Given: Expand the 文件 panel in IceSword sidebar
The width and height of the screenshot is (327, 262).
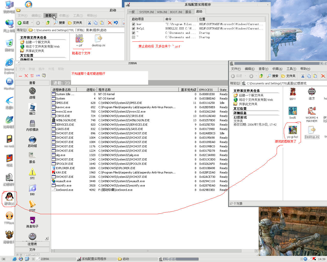Looking at the screenshot, I should 32,250.
